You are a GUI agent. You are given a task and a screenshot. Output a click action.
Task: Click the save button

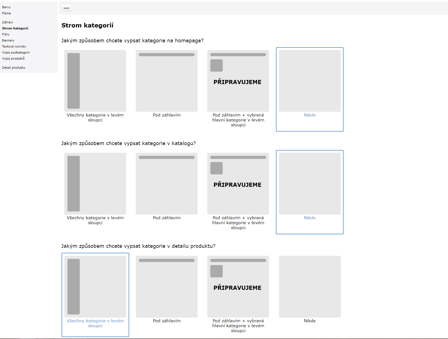pyautogui.click(x=66, y=8)
